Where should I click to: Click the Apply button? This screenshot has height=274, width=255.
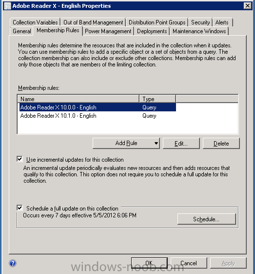[228, 263]
